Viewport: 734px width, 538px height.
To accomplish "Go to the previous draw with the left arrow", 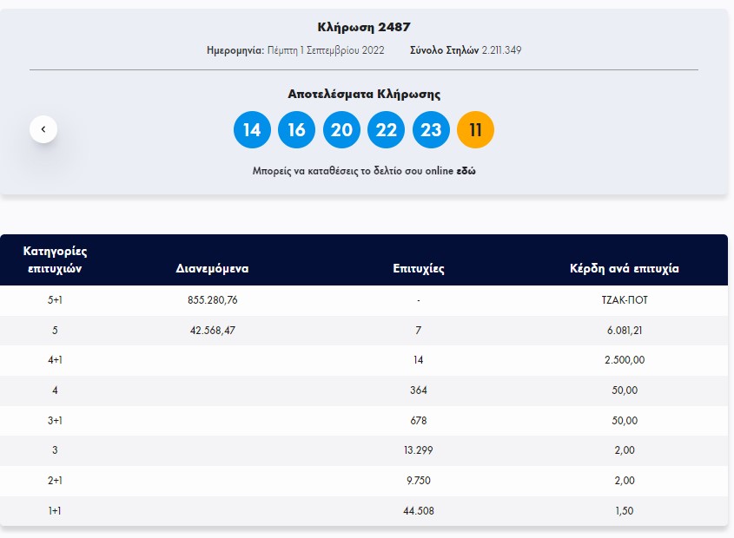I will (43, 129).
